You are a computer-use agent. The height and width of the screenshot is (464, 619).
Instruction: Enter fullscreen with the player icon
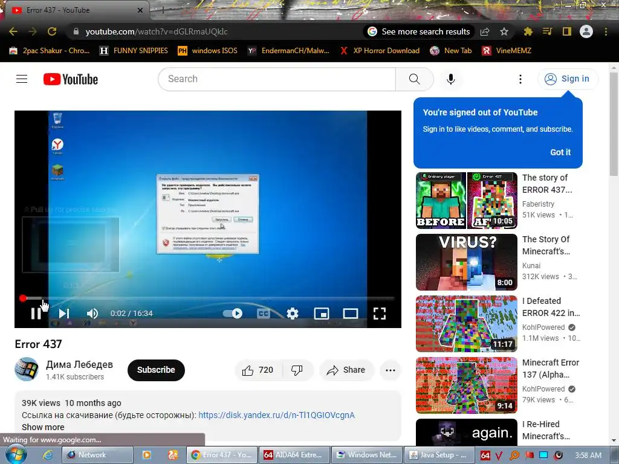click(380, 314)
